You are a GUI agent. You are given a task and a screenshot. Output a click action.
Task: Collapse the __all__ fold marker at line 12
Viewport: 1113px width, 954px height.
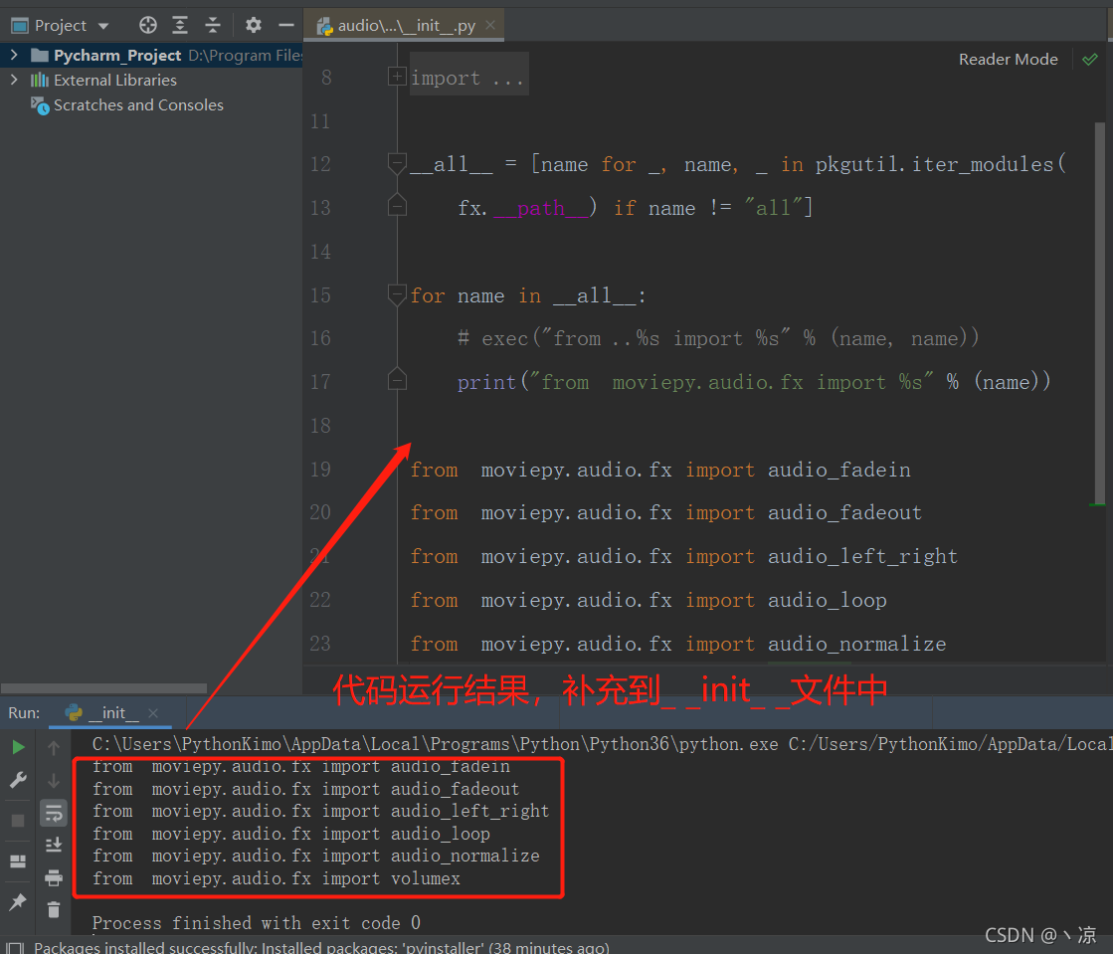click(x=397, y=164)
